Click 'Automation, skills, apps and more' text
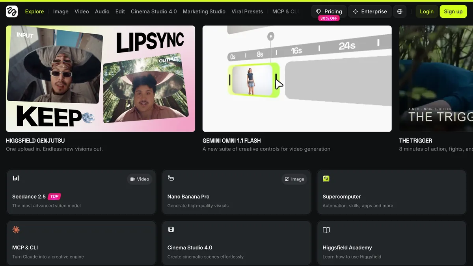This screenshot has width=473, height=266. click(x=358, y=206)
